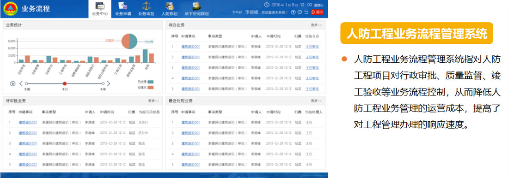Click the 最近处理业务 panel title
The width and height of the screenshot is (508, 178).
(180, 101)
